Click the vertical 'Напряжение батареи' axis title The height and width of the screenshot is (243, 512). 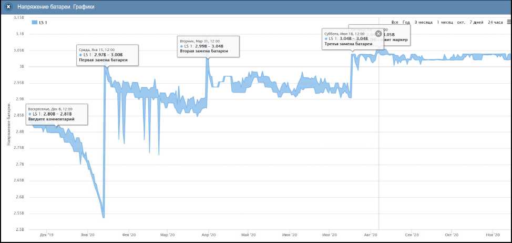9,124
